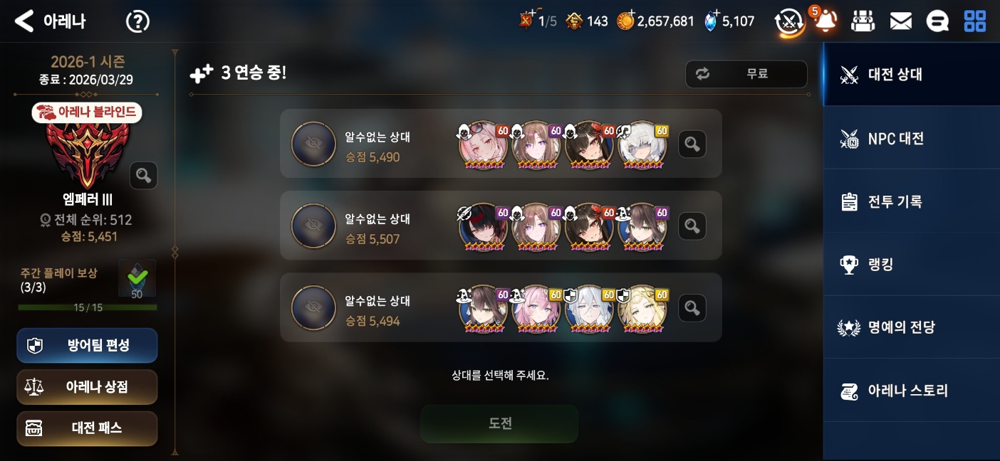Go back using the arrow beside 아레나
1000x461 pixels.
point(24,21)
